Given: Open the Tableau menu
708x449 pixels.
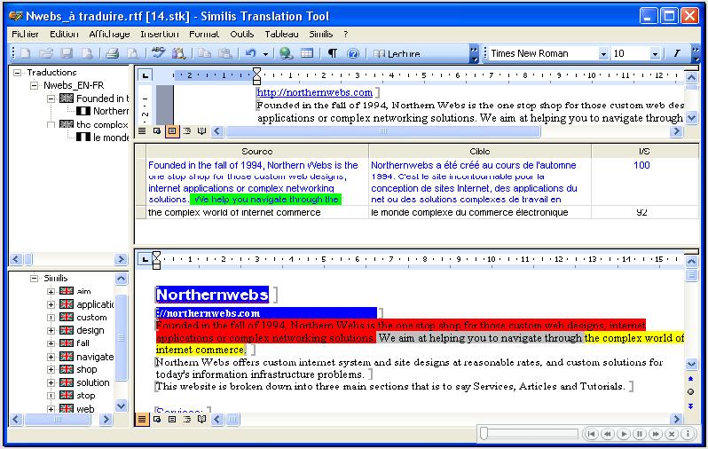Looking at the screenshot, I should point(281,34).
